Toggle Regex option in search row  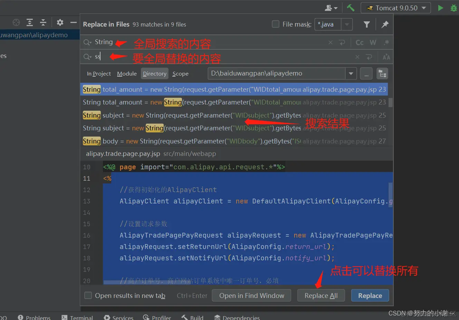[x=386, y=42]
